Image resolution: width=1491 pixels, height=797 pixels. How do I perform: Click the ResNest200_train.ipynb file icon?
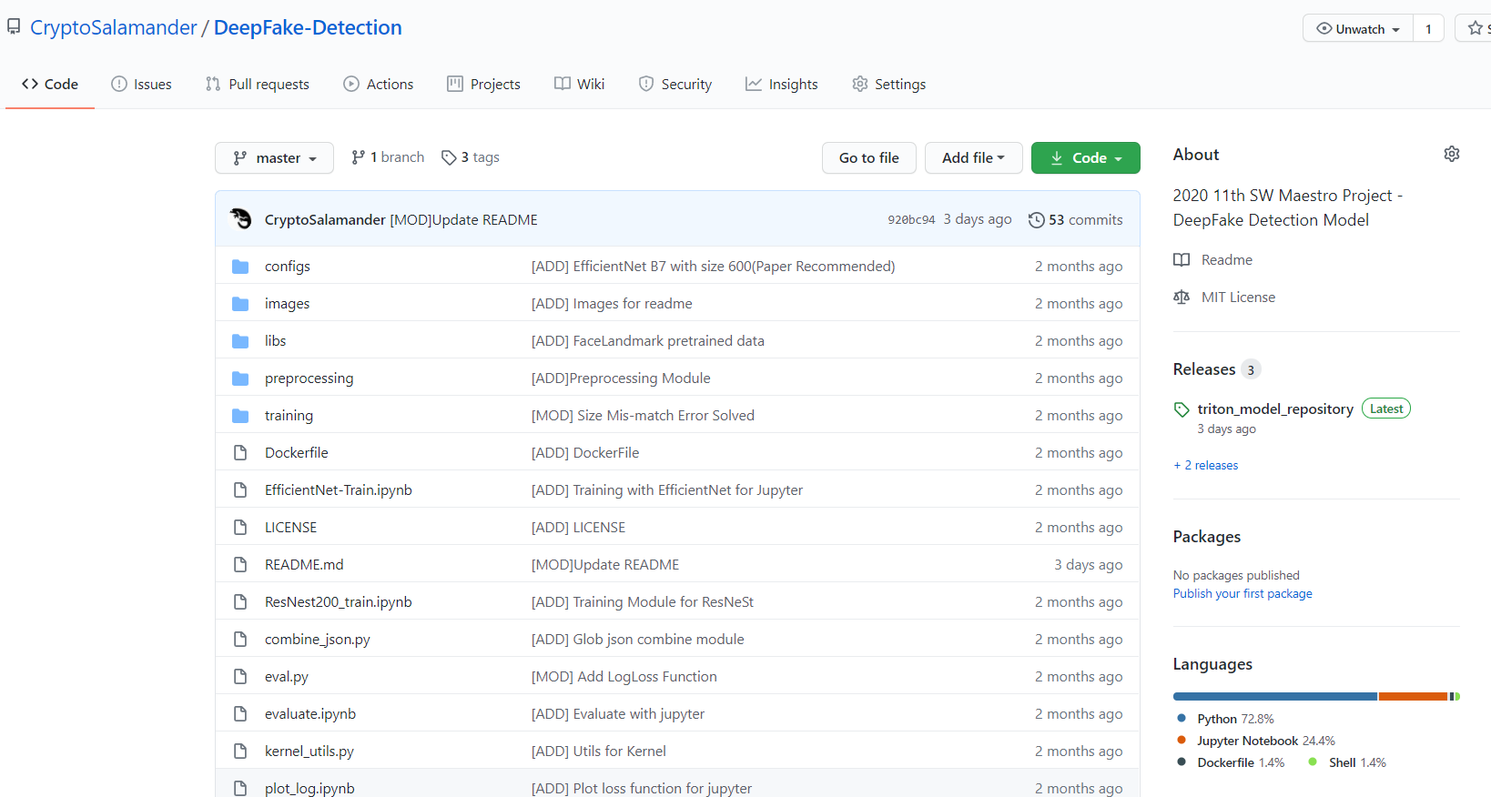click(x=240, y=602)
